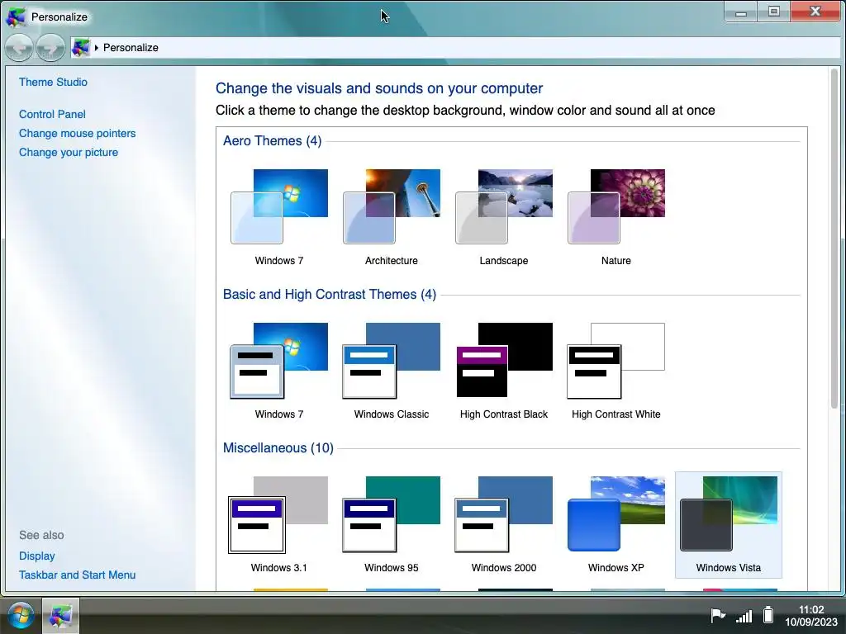The image size is (846, 634).
Task: Open the Theme Studio link
Action: coord(53,82)
